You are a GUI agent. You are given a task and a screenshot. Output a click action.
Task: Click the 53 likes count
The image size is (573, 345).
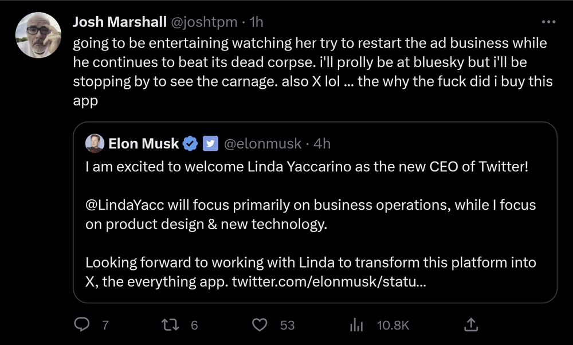click(x=287, y=325)
